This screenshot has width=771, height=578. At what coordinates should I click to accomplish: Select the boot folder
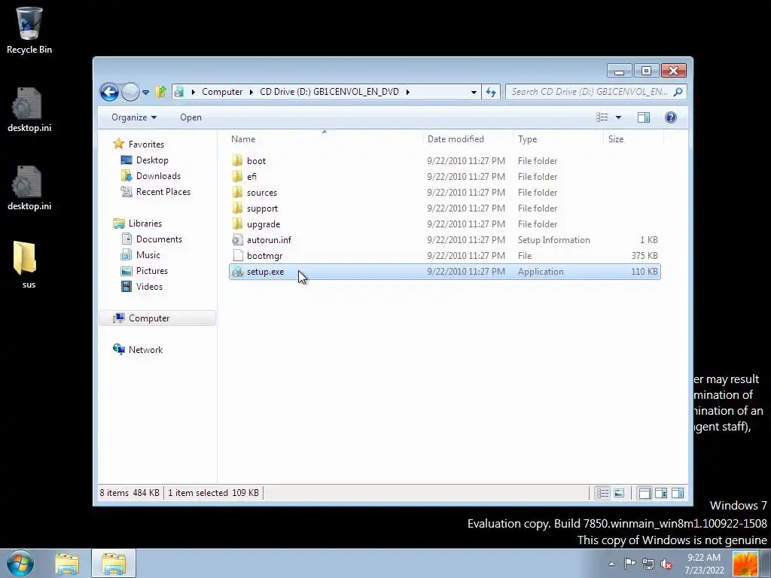(444, 161)
